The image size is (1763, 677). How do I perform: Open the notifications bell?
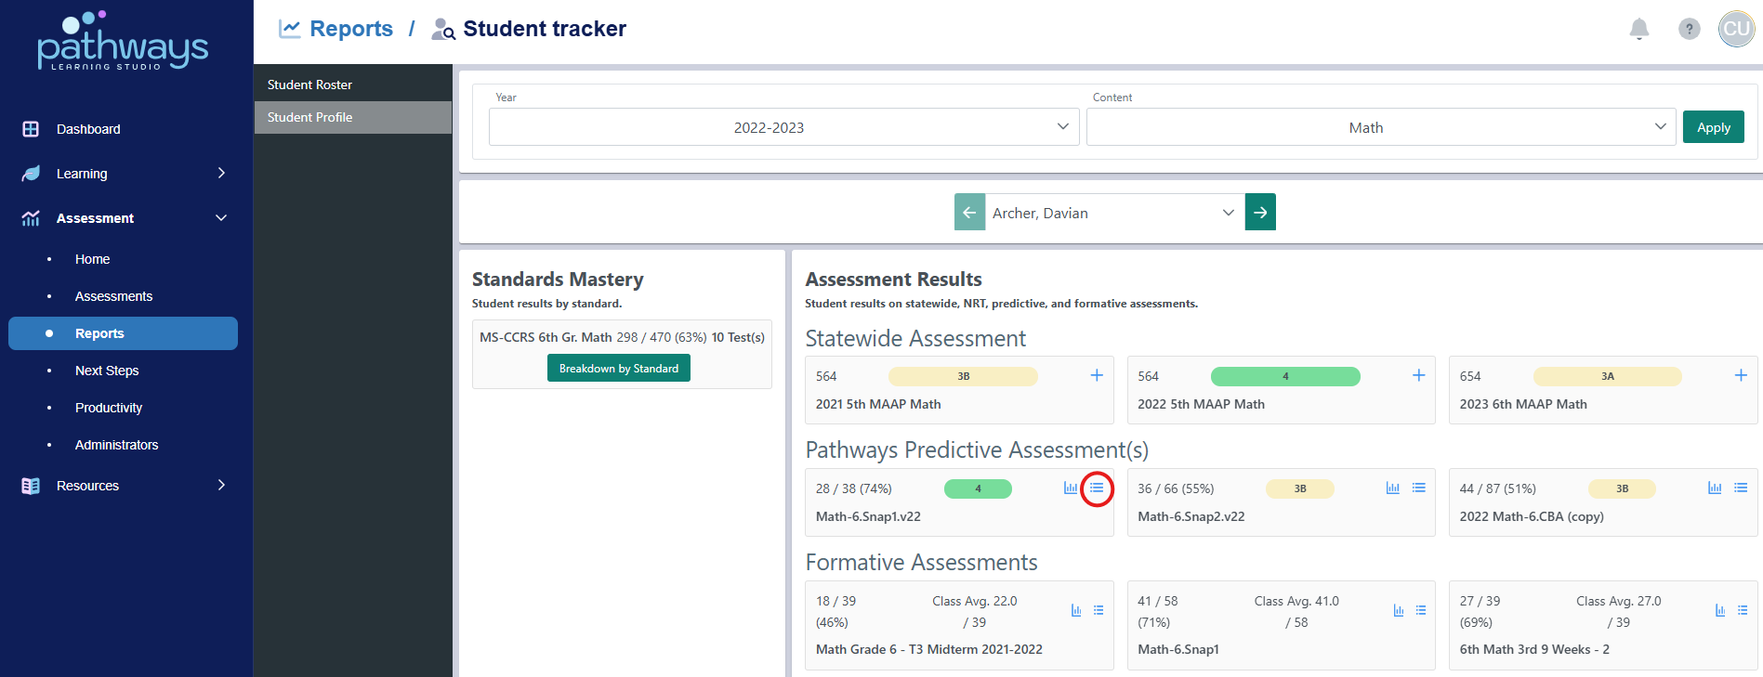(x=1639, y=29)
